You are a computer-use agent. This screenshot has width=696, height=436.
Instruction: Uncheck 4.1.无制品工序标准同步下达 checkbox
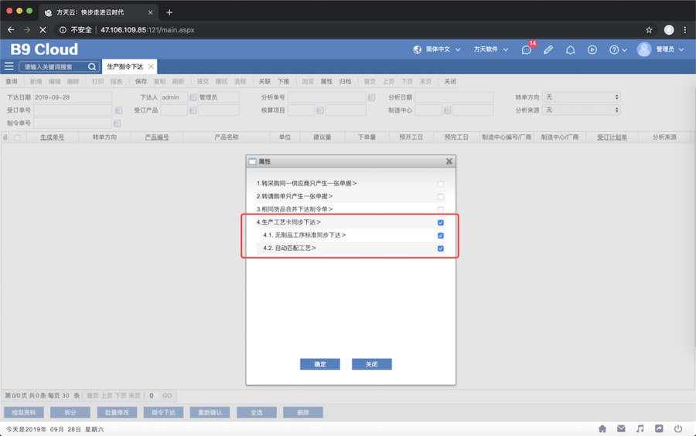coord(440,235)
